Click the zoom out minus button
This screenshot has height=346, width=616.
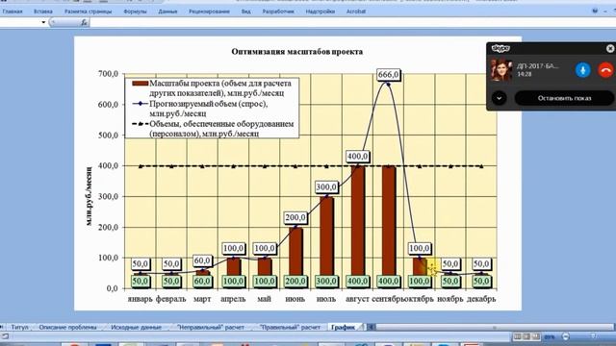(565, 337)
